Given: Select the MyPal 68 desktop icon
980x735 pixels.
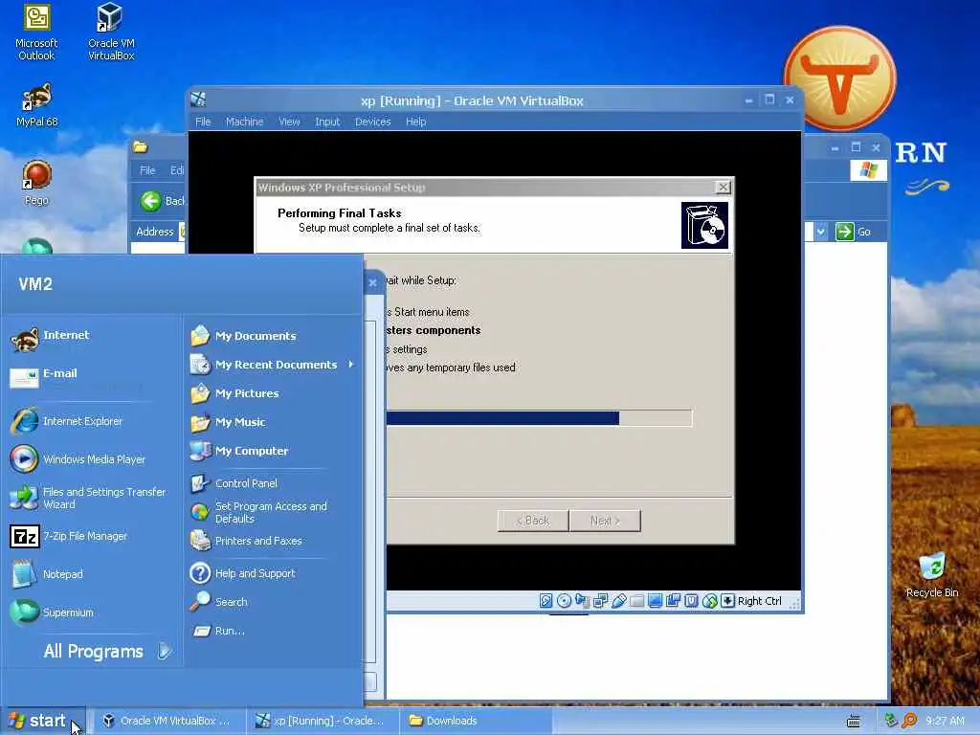Looking at the screenshot, I should pos(36,105).
